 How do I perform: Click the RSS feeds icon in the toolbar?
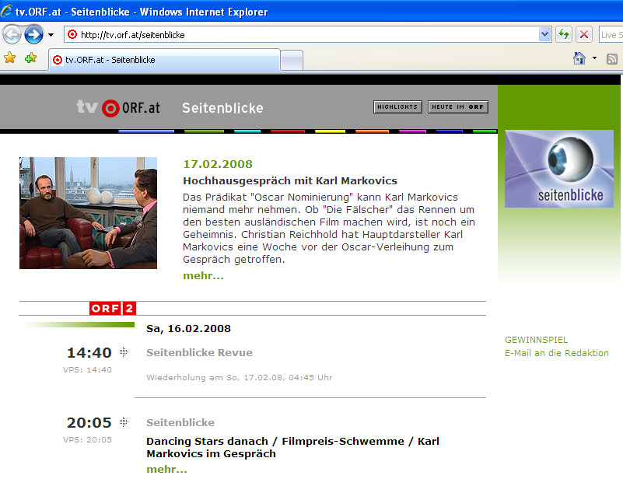(x=612, y=58)
